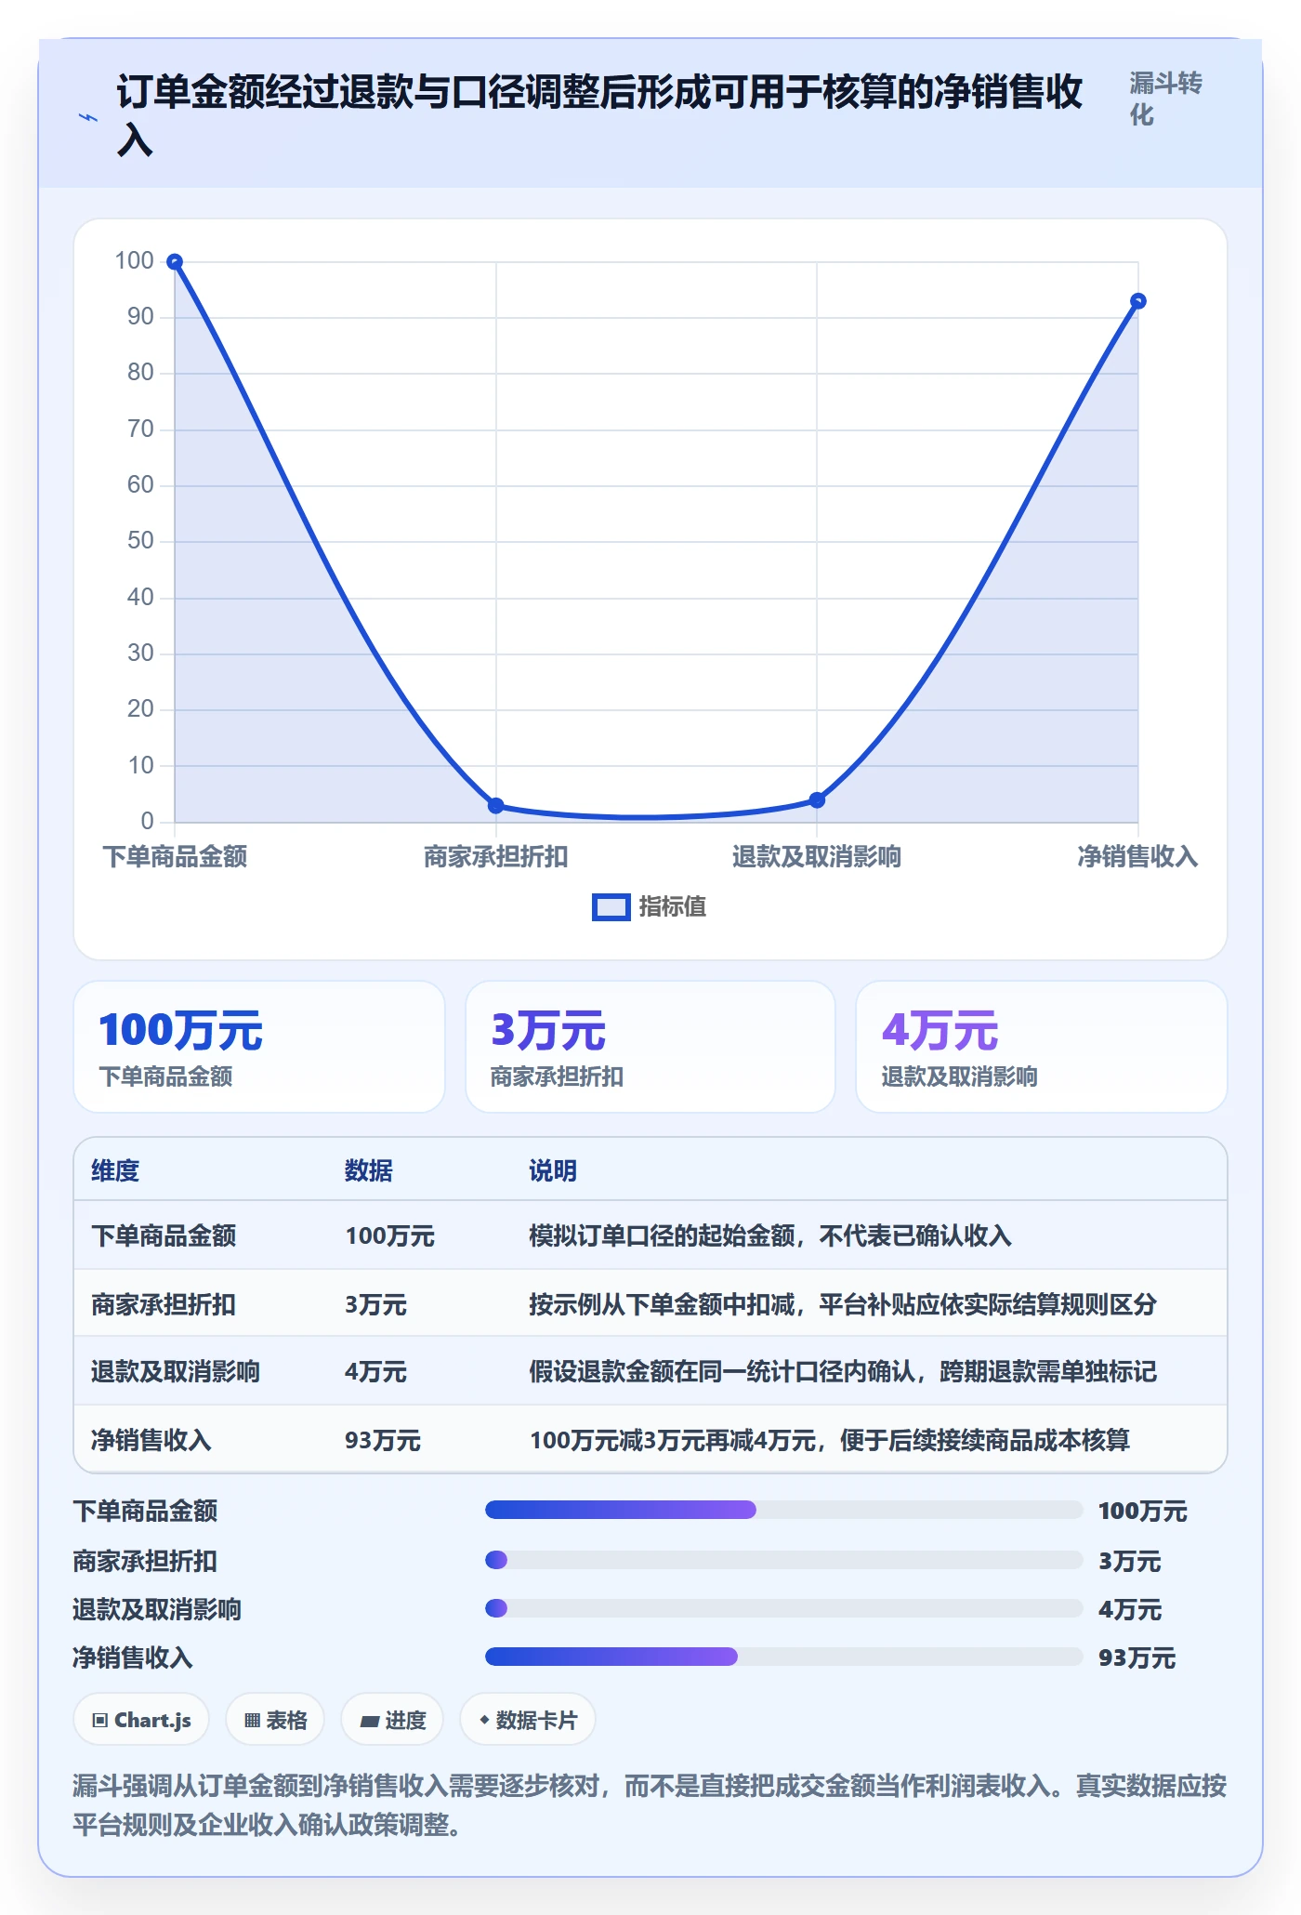Click the 下单商品金额 x-axis label

tap(175, 856)
